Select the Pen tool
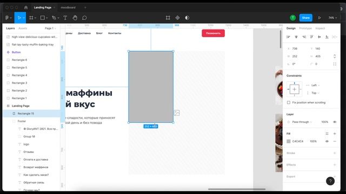 coord(54,18)
